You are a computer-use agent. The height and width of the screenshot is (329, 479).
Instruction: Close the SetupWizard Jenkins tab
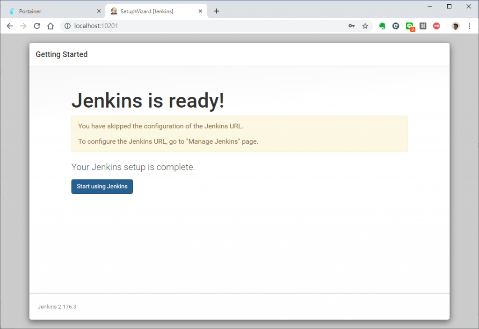(x=200, y=11)
